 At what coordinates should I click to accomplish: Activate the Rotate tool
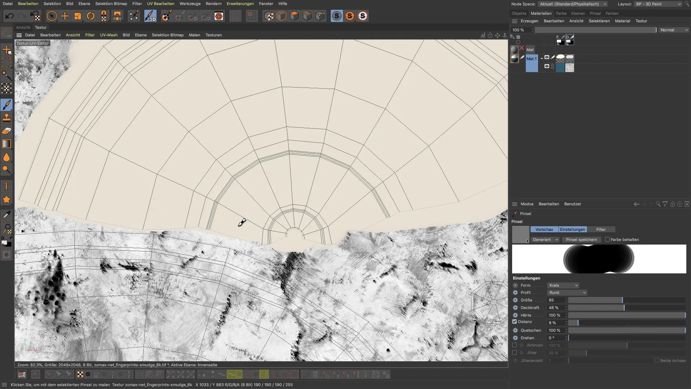click(x=91, y=16)
